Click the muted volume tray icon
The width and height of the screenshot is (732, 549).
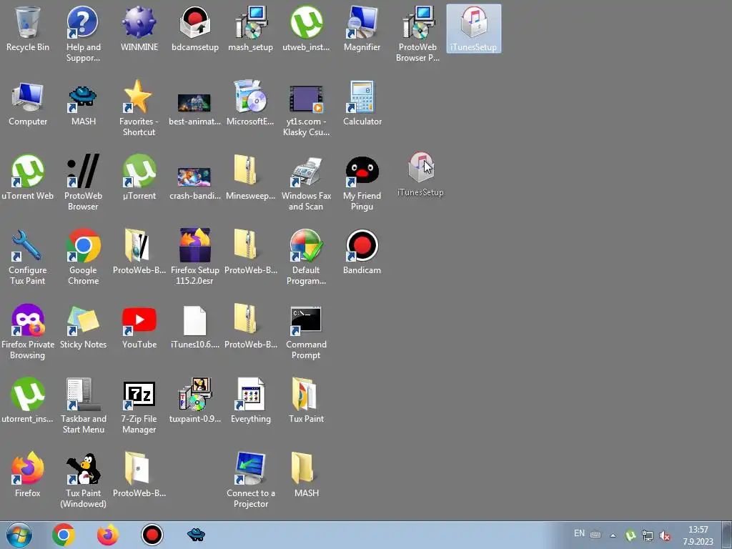pos(665,535)
